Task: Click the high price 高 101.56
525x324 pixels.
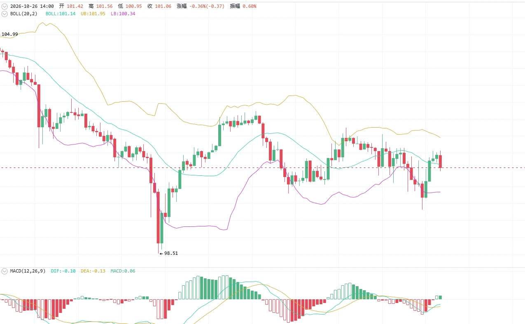Action: coord(100,6)
